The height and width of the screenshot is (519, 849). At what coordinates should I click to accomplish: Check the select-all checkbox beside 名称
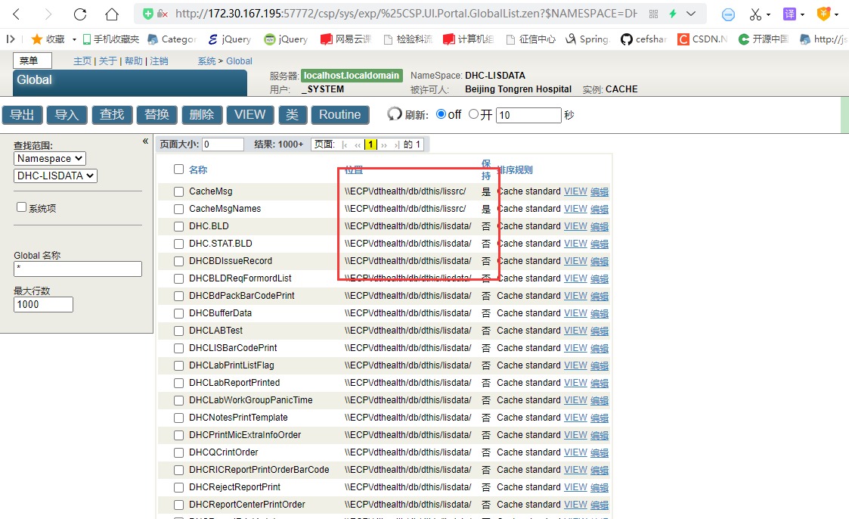point(178,169)
